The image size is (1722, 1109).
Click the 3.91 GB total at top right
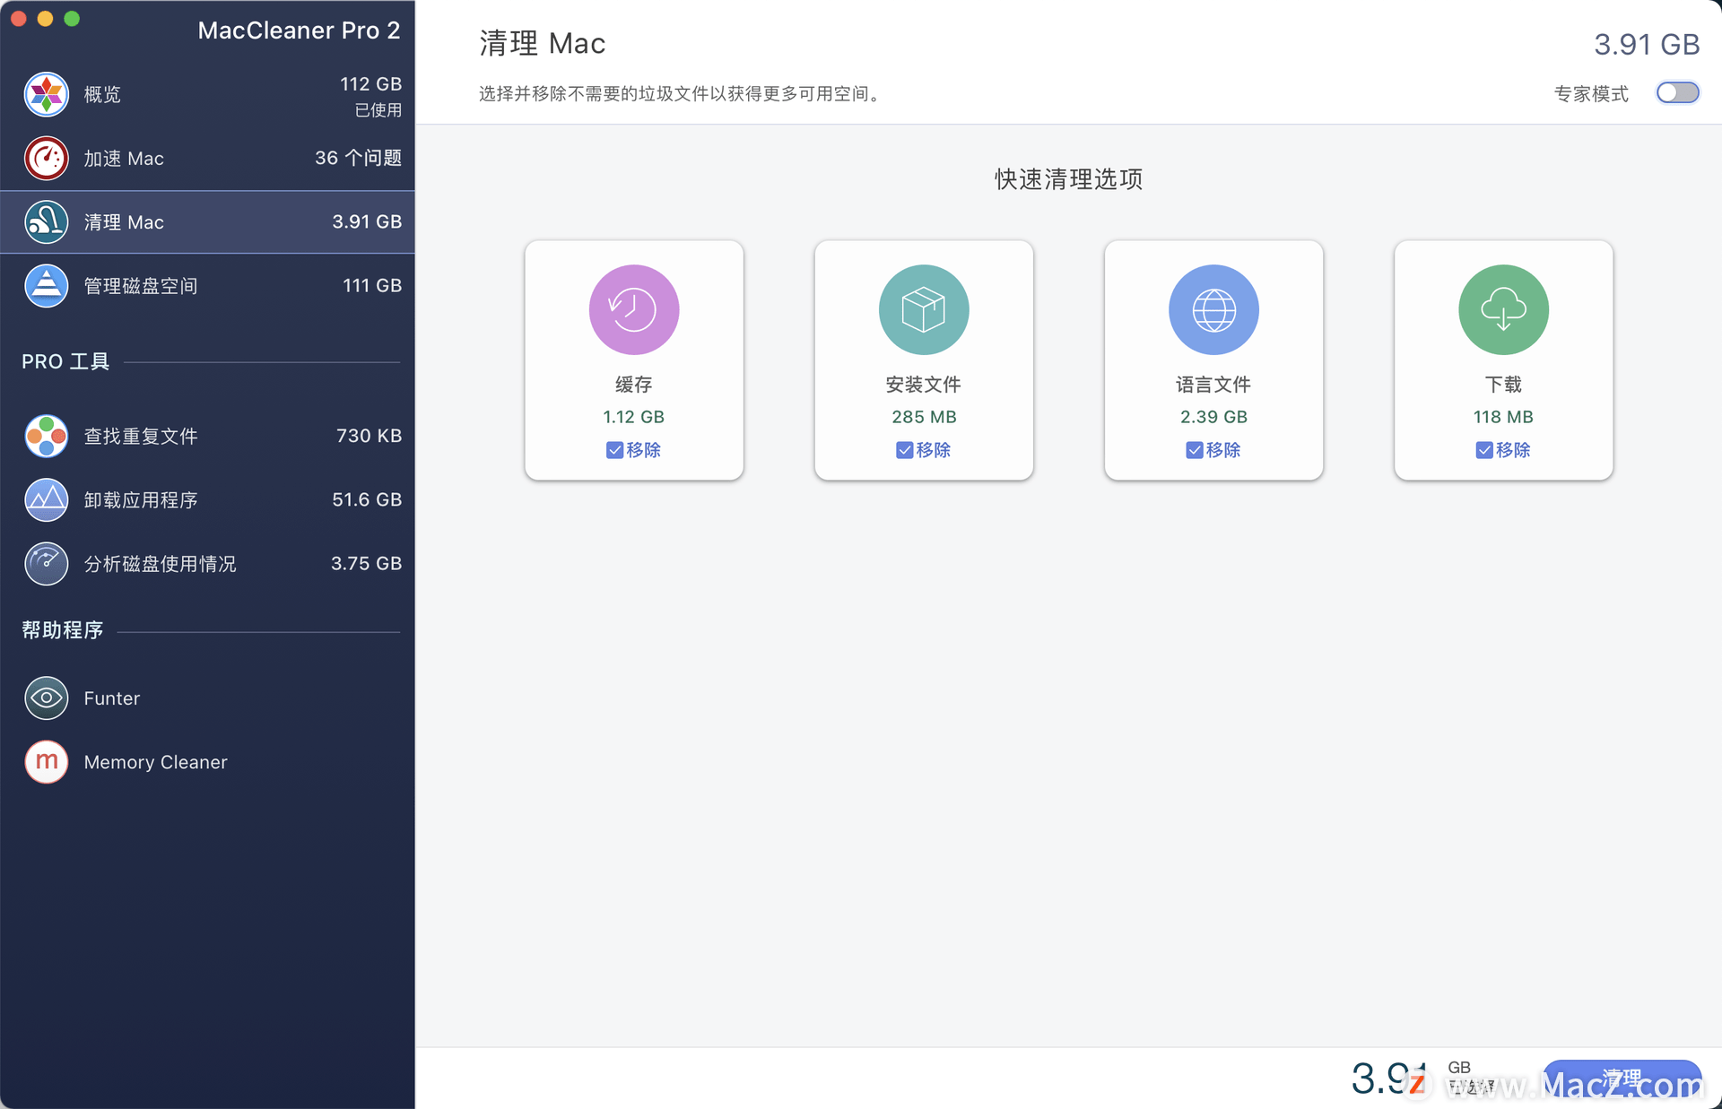click(1647, 44)
